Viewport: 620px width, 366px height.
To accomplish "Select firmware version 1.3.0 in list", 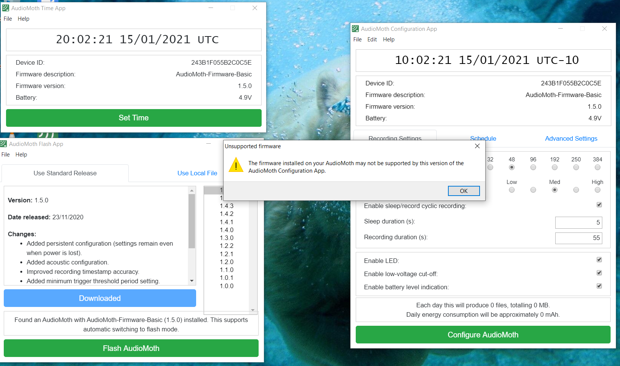I will (x=227, y=238).
